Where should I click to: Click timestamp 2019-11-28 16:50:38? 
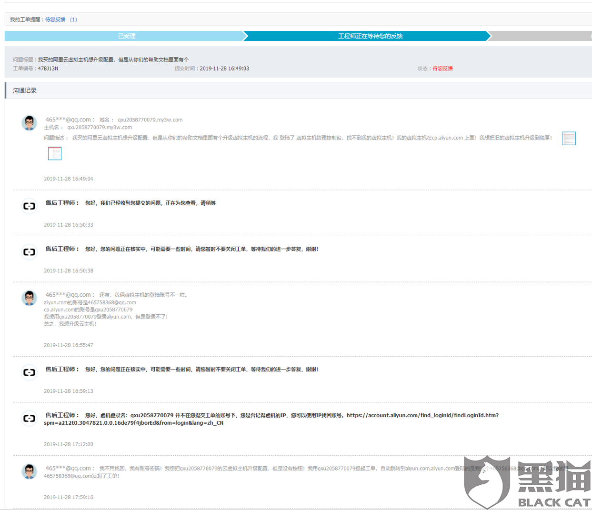tap(69, 271)
